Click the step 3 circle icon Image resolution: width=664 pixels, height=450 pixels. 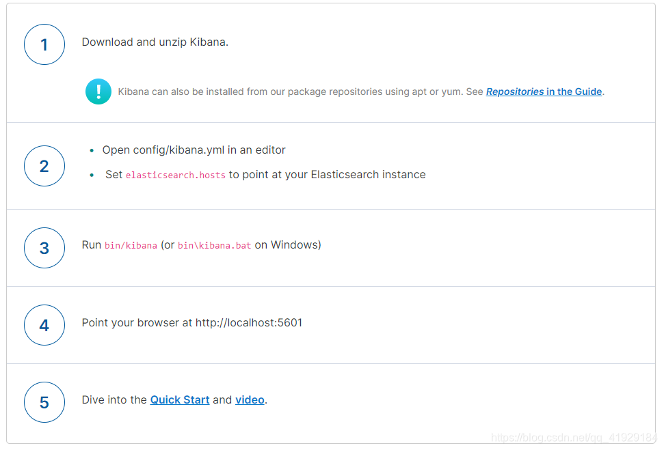tap(44, 248)
